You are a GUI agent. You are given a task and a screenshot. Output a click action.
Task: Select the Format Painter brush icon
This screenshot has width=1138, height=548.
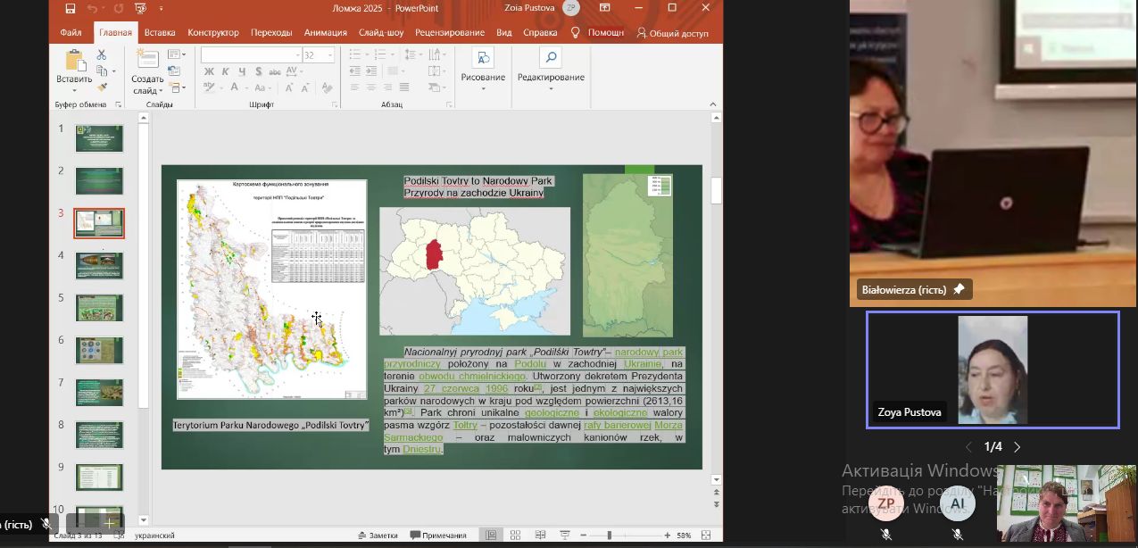[102, 87]
